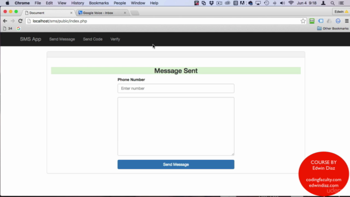Image resolution: width=350 pixels, height=197 pixels.
Task: Go back with the browser back arrow
Action: [5, 21]
